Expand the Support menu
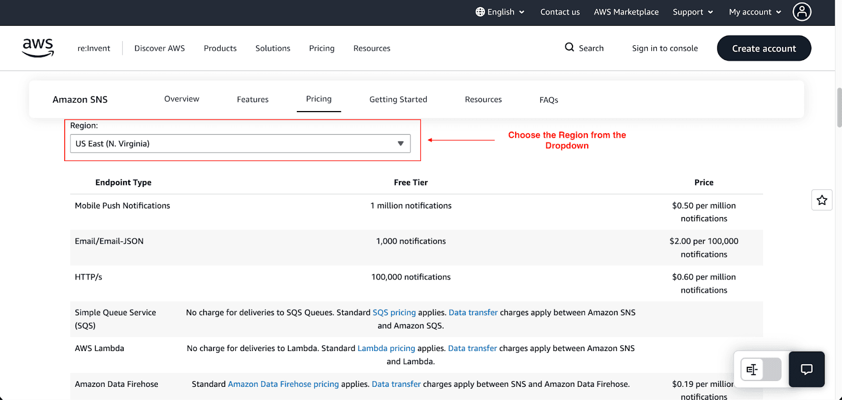This screenshot has height=400, width=842. [693, 12]
